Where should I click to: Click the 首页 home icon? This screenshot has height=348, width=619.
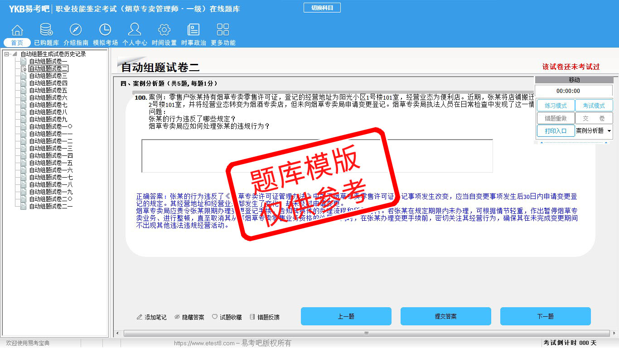tap(17, 31)
